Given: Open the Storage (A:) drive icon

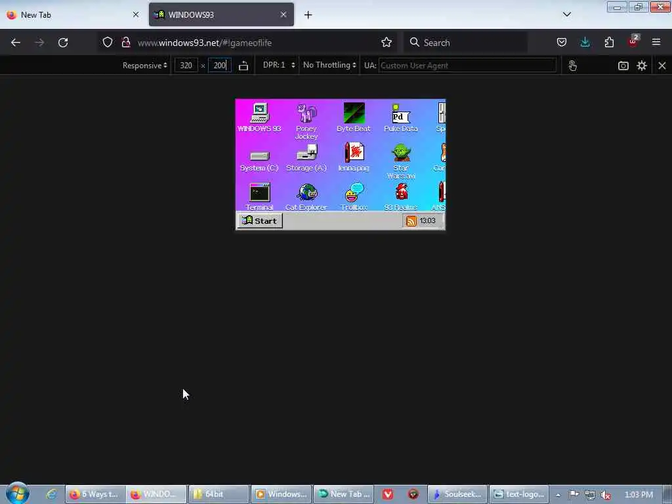Looking at the screenshot, I should coord(306,159).
